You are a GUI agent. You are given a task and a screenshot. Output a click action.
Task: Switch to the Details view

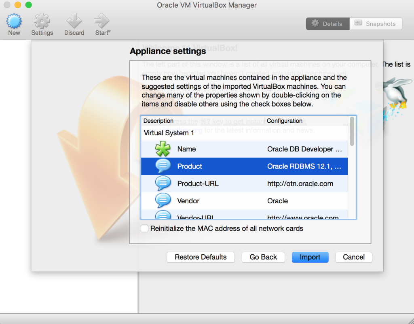327,24
